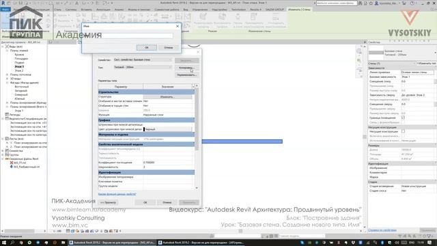
Task: Click the Изменить тип button in Properties
Action: pyautogui.click(x=426, y=64)
